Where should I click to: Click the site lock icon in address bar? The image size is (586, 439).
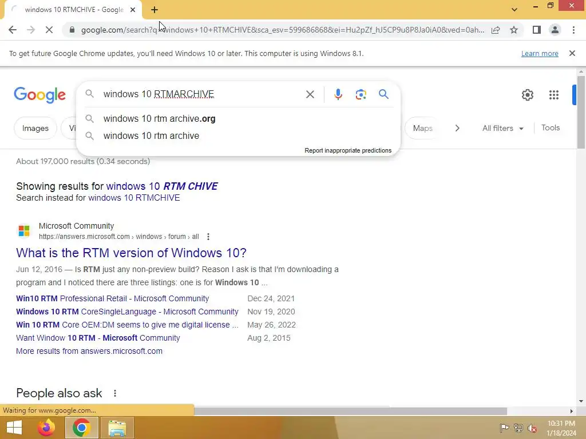coord(72,30)
